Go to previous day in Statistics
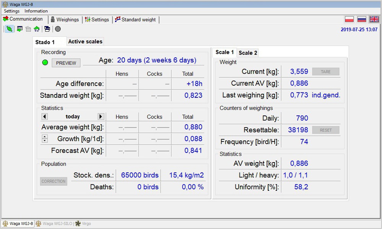Image resolution: width=382 pixels, height=229 pixels. pos(45,117)
